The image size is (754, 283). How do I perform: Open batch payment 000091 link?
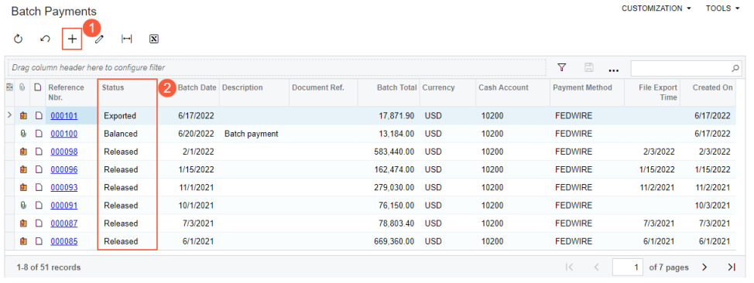pos(64,205)
